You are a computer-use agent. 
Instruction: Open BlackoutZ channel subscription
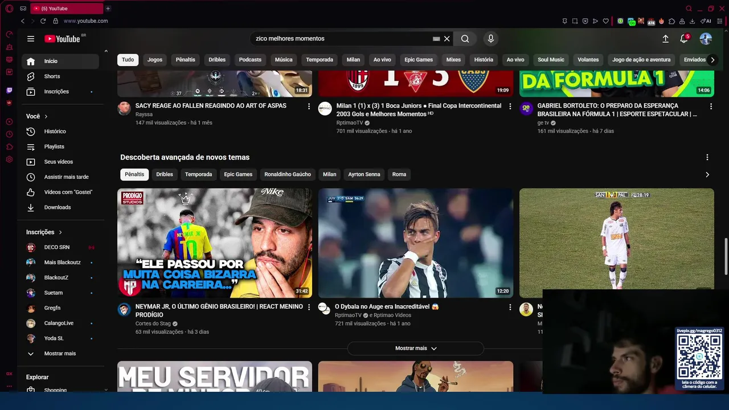tap(60, 277)
